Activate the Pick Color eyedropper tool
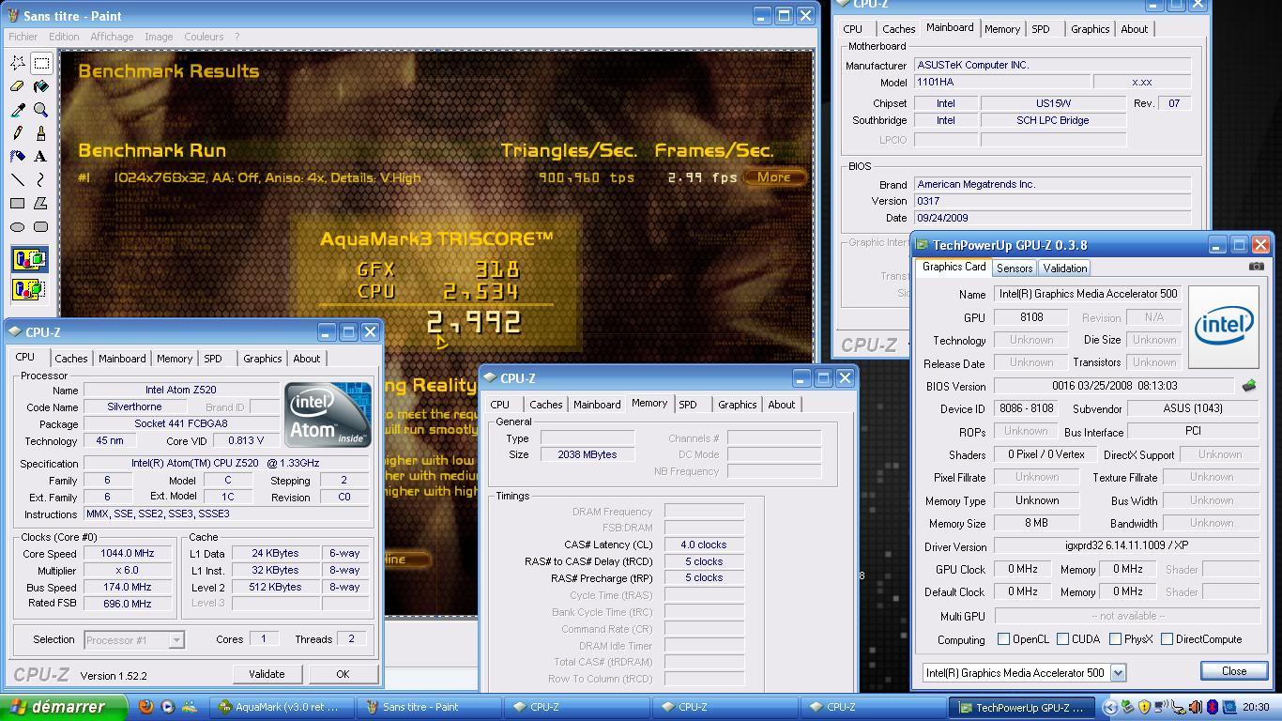 (18, 110)
